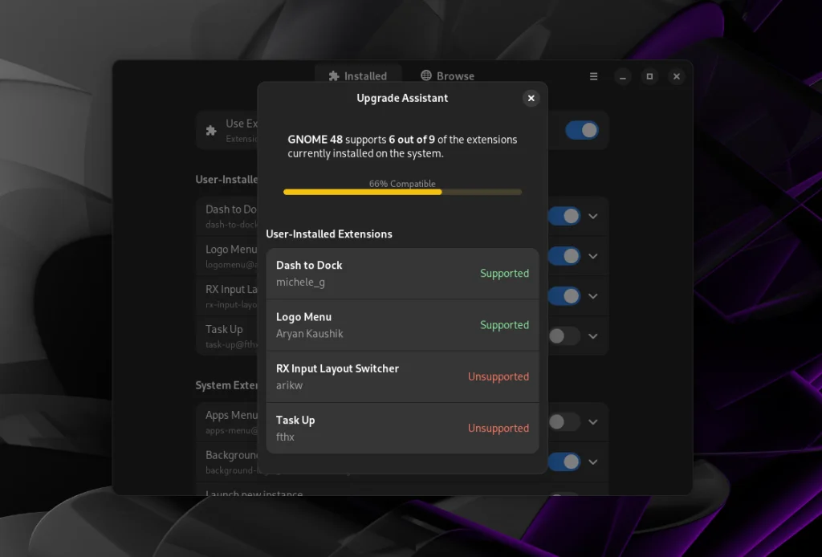Click author name michele_g

click(300, 283)
